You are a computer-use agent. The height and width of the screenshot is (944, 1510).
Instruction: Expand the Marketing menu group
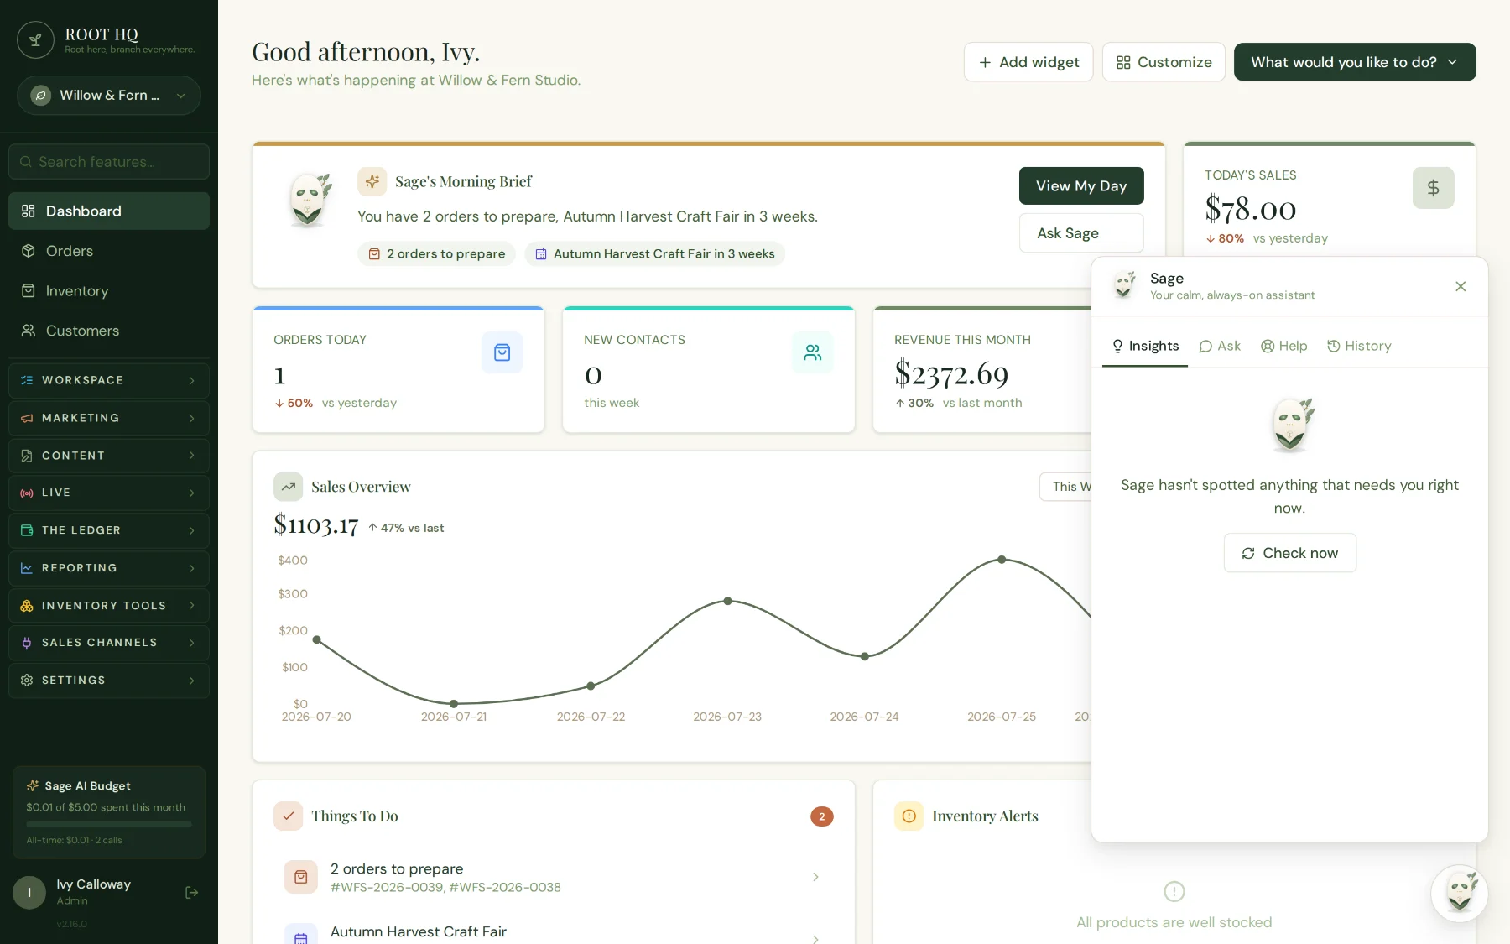(x=109, y=418)
